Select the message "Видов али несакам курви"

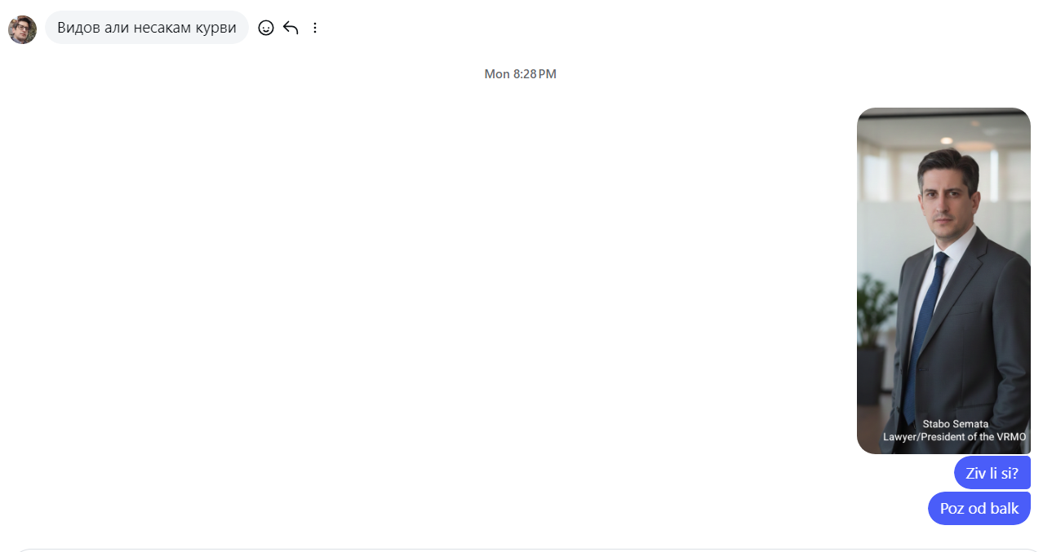(x=147, y=27)
